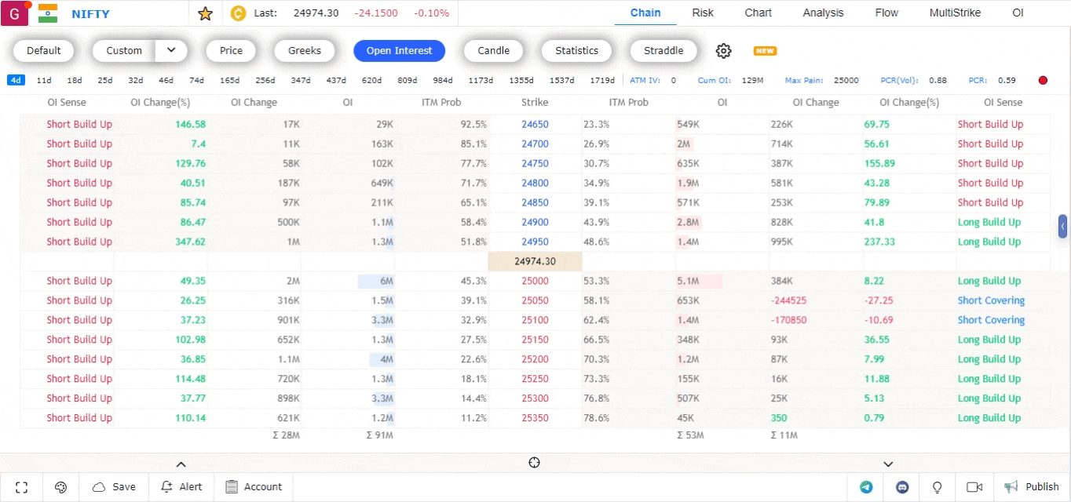
Task: Enter fullscreen mode from the bottom bar
Action: (x=22, y=487)
